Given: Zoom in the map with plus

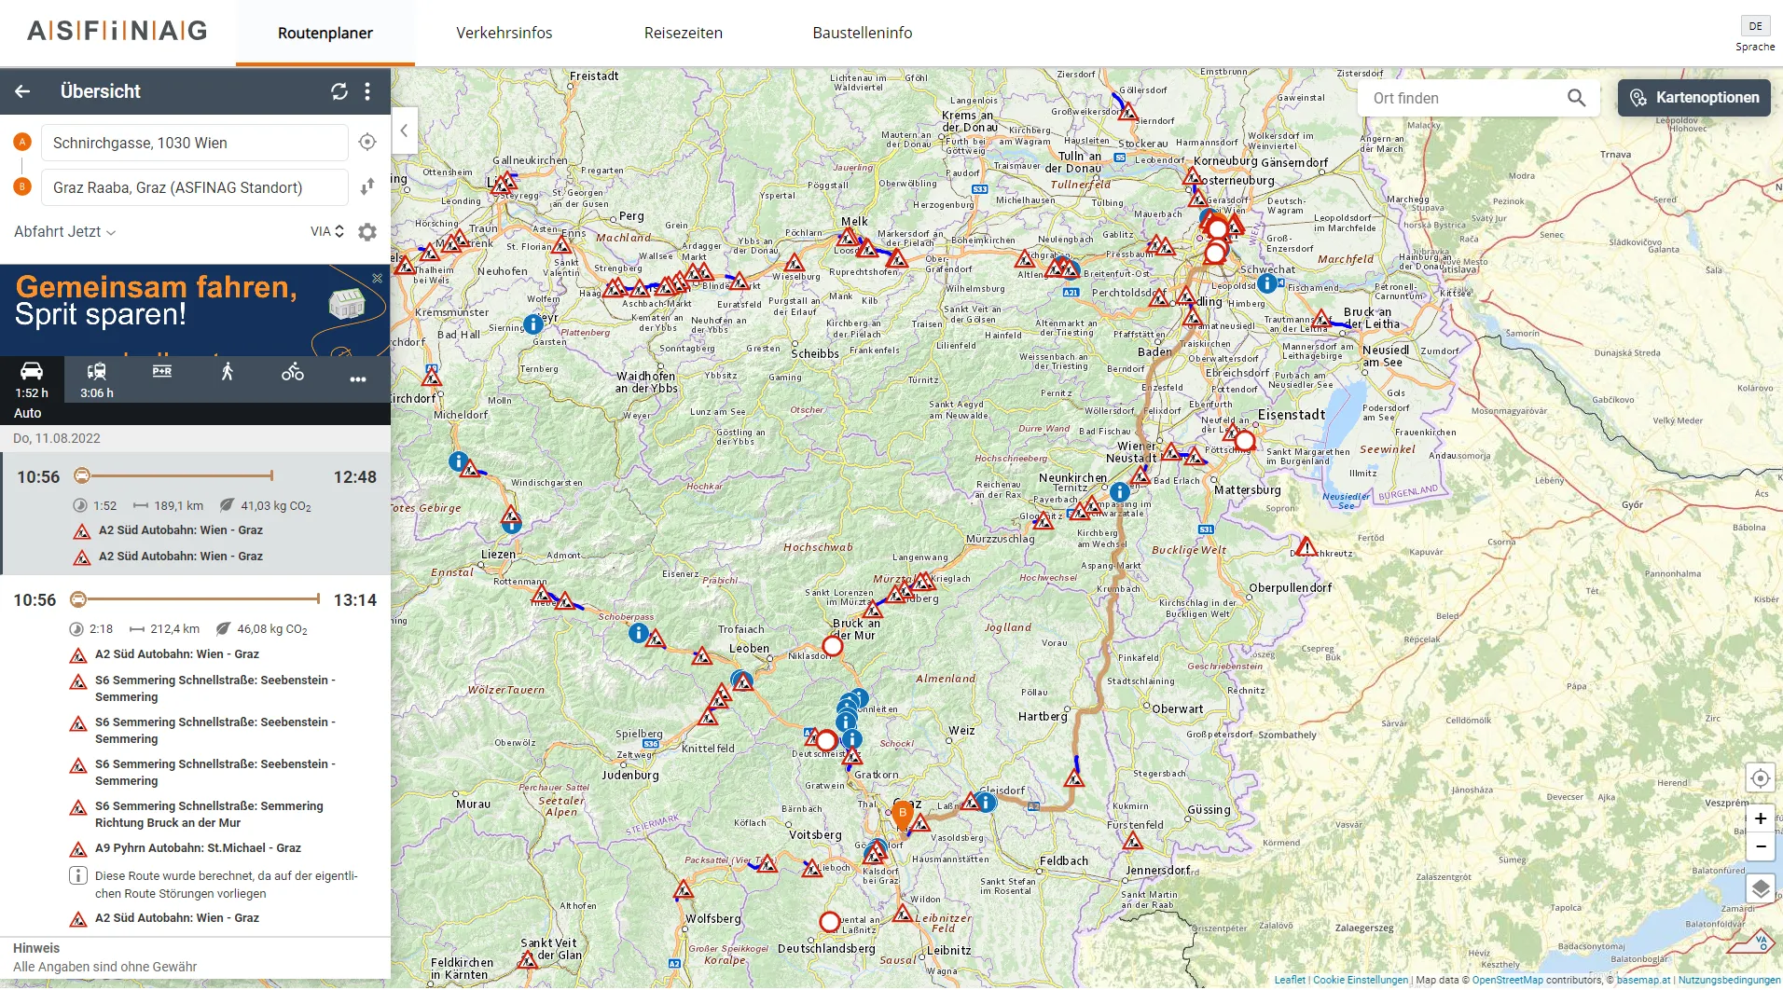Looking at the screenshot, I should pos(1760,818).
